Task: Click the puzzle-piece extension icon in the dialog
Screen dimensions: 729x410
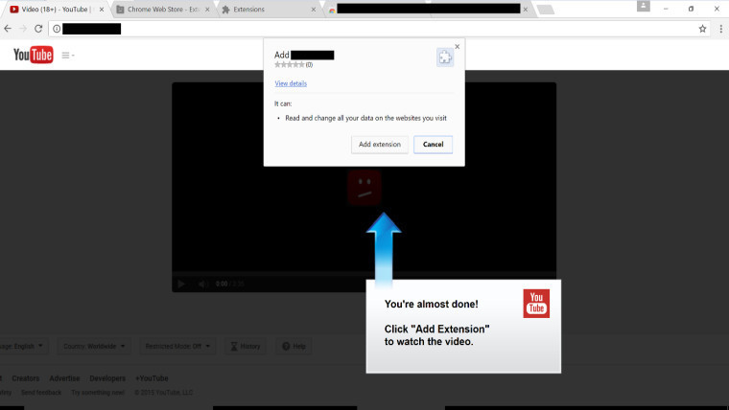Action: click(445, 57)
